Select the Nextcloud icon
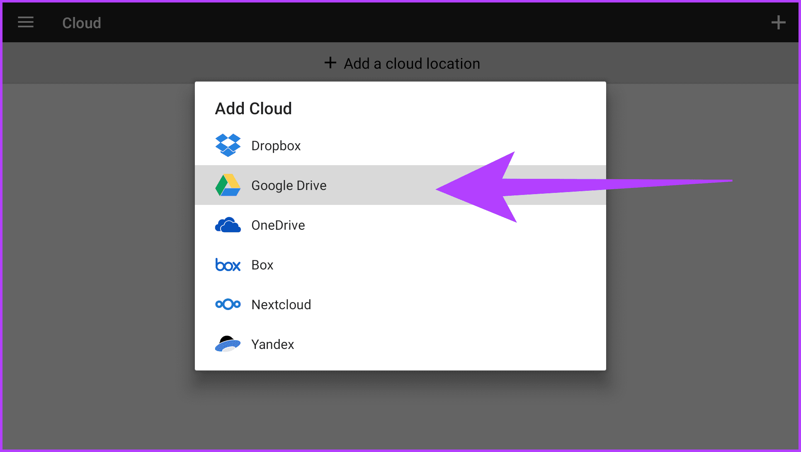 pos(228,304)
